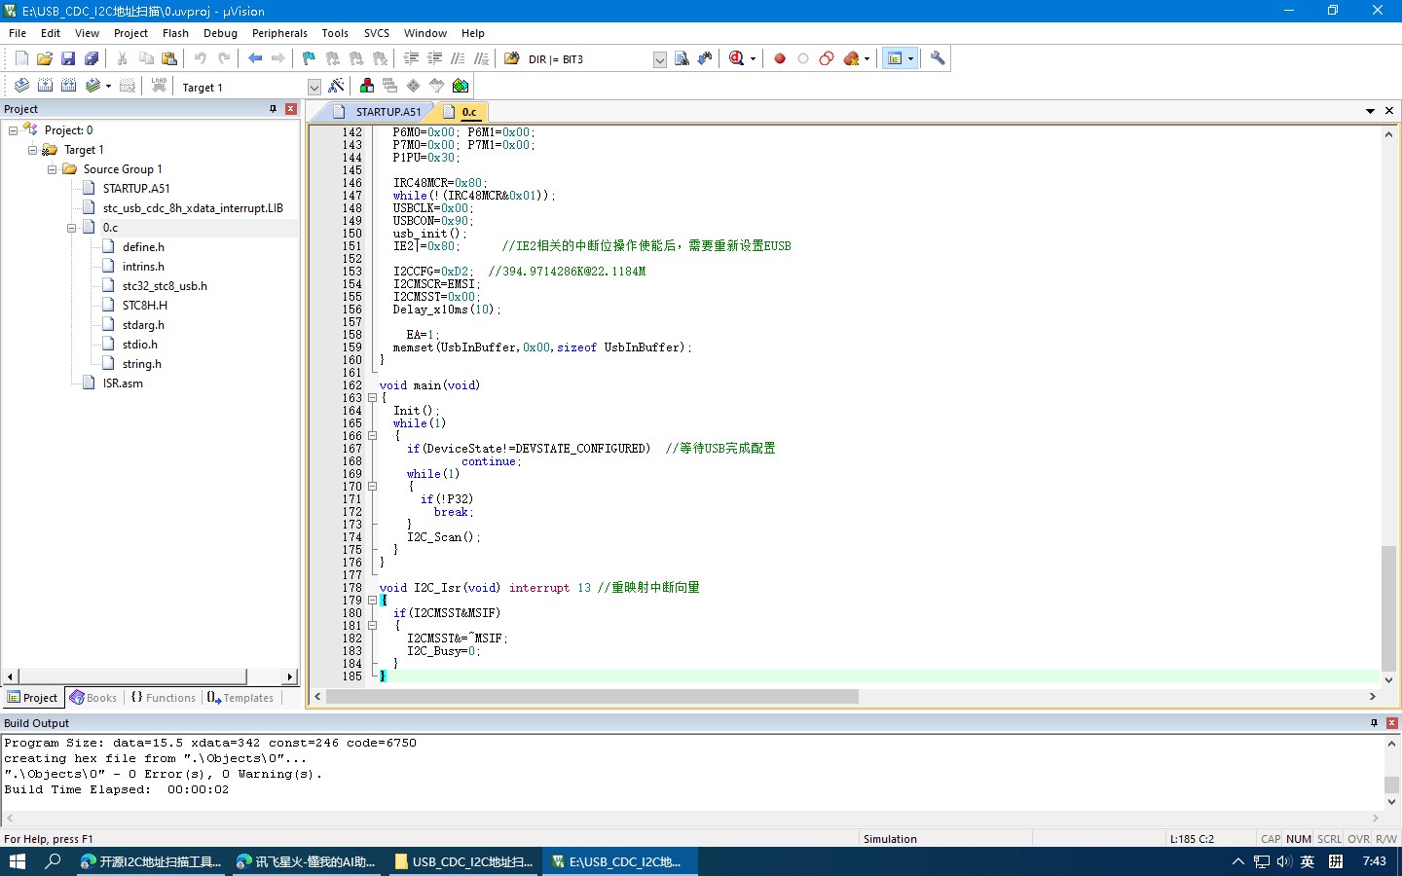
Task: Open Options for Target magic wand icon
Action: click(337, 87)
